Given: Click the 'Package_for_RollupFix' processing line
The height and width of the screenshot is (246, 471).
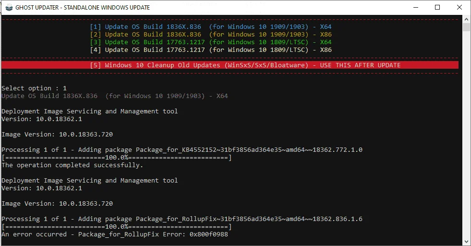Looking at the screenshot, I should 182,219.
